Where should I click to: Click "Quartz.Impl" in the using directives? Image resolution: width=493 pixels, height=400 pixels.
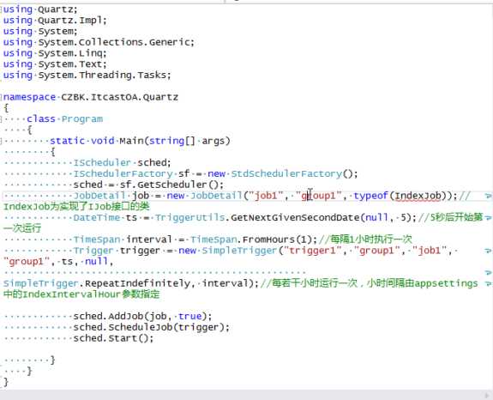tap(71, 21)
